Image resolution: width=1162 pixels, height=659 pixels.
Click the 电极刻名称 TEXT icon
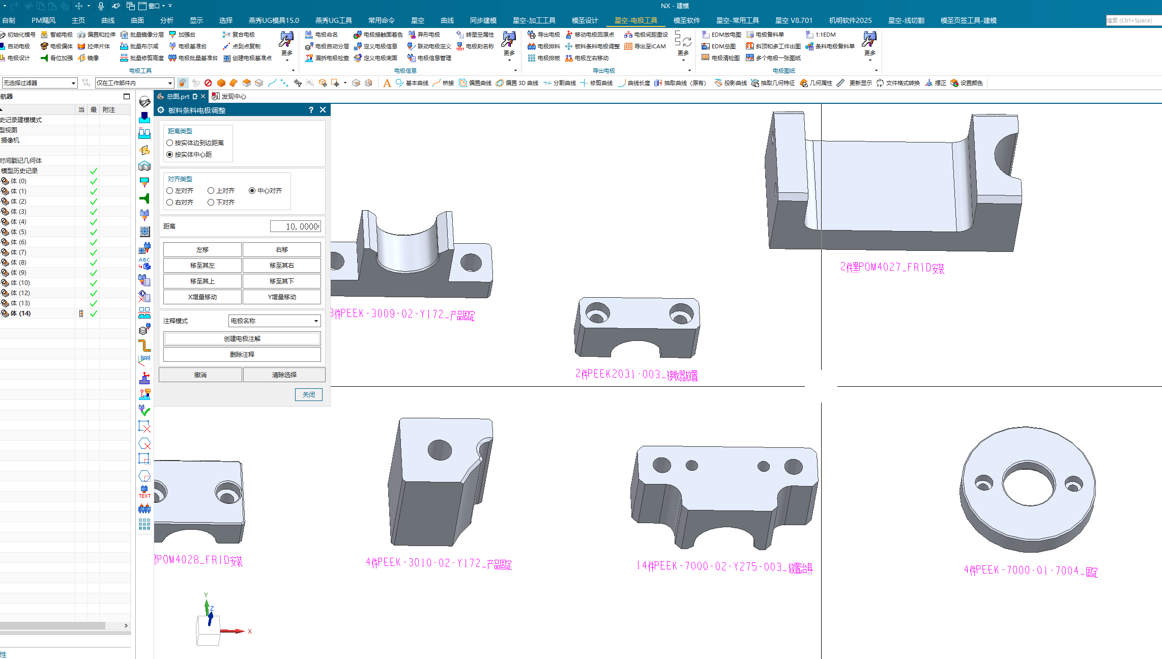[x=460, y=46]
